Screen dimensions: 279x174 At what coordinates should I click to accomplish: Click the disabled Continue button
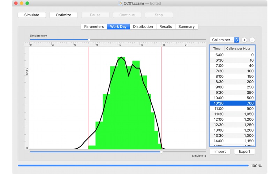coord(127,15)
